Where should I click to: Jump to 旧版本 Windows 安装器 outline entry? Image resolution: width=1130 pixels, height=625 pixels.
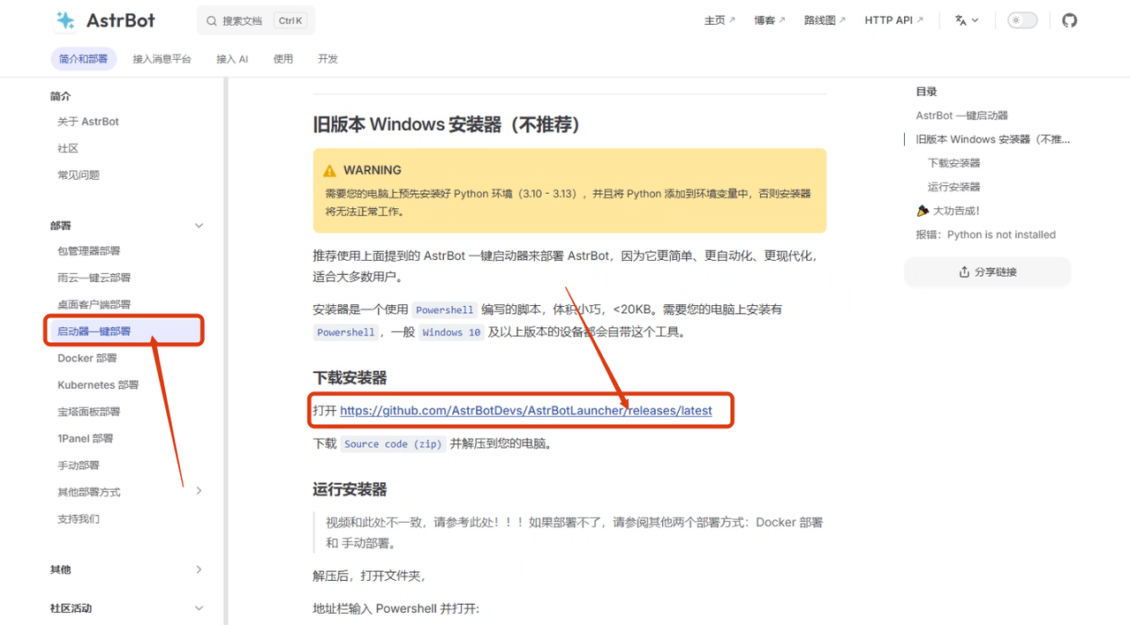click(992, 139)
